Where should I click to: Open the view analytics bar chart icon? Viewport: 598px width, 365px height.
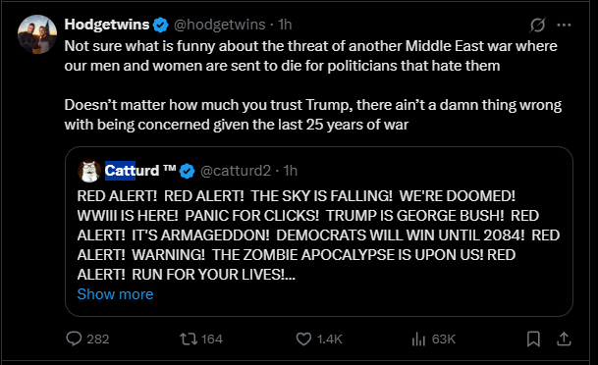point(418,339)
